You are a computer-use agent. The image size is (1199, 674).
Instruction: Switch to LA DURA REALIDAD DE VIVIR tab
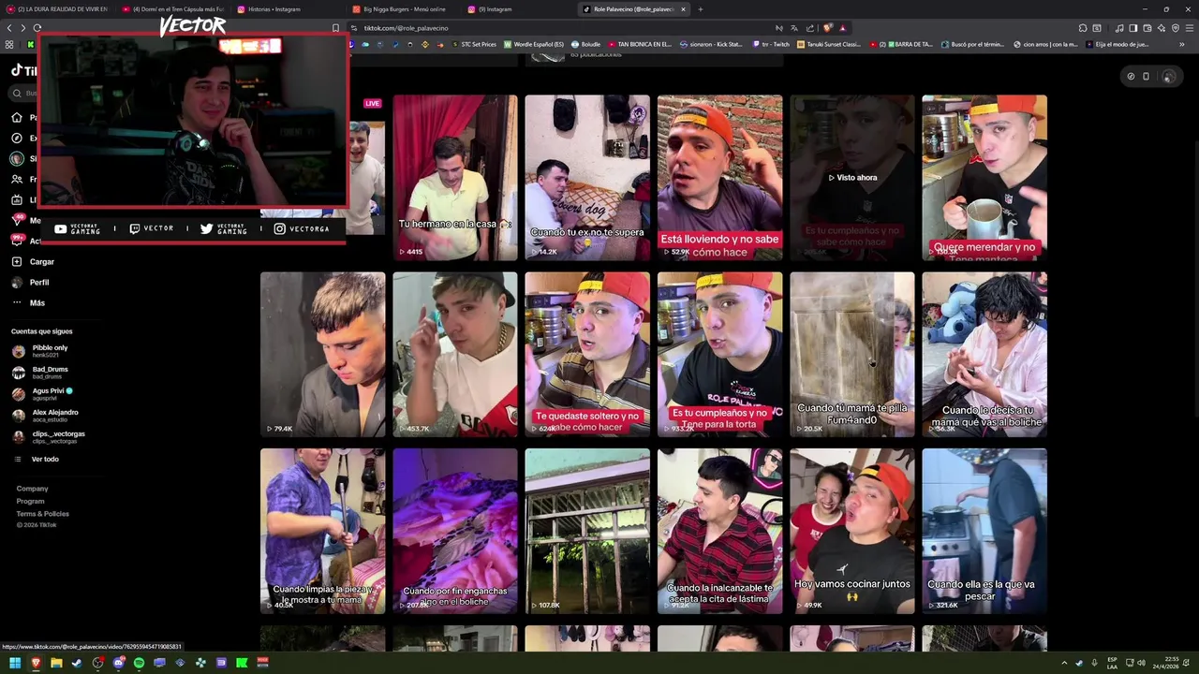pyautogui.click(x=56, y=9)
